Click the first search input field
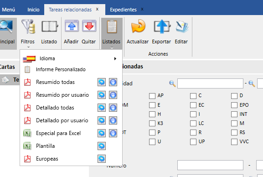 (210, 83)
